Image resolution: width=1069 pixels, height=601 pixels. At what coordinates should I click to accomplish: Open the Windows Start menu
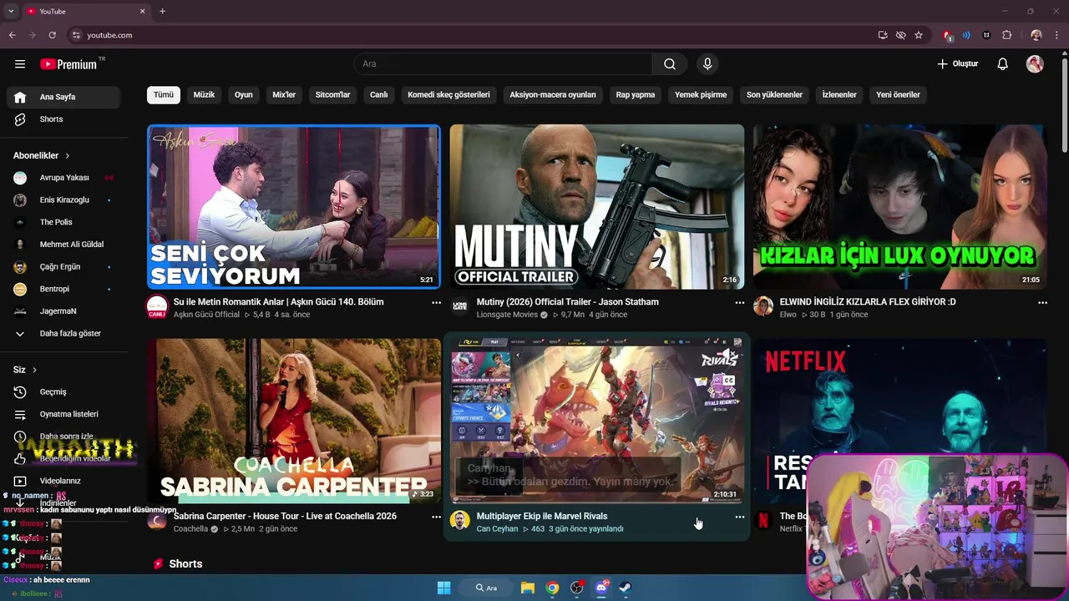(x=443, y=588)
